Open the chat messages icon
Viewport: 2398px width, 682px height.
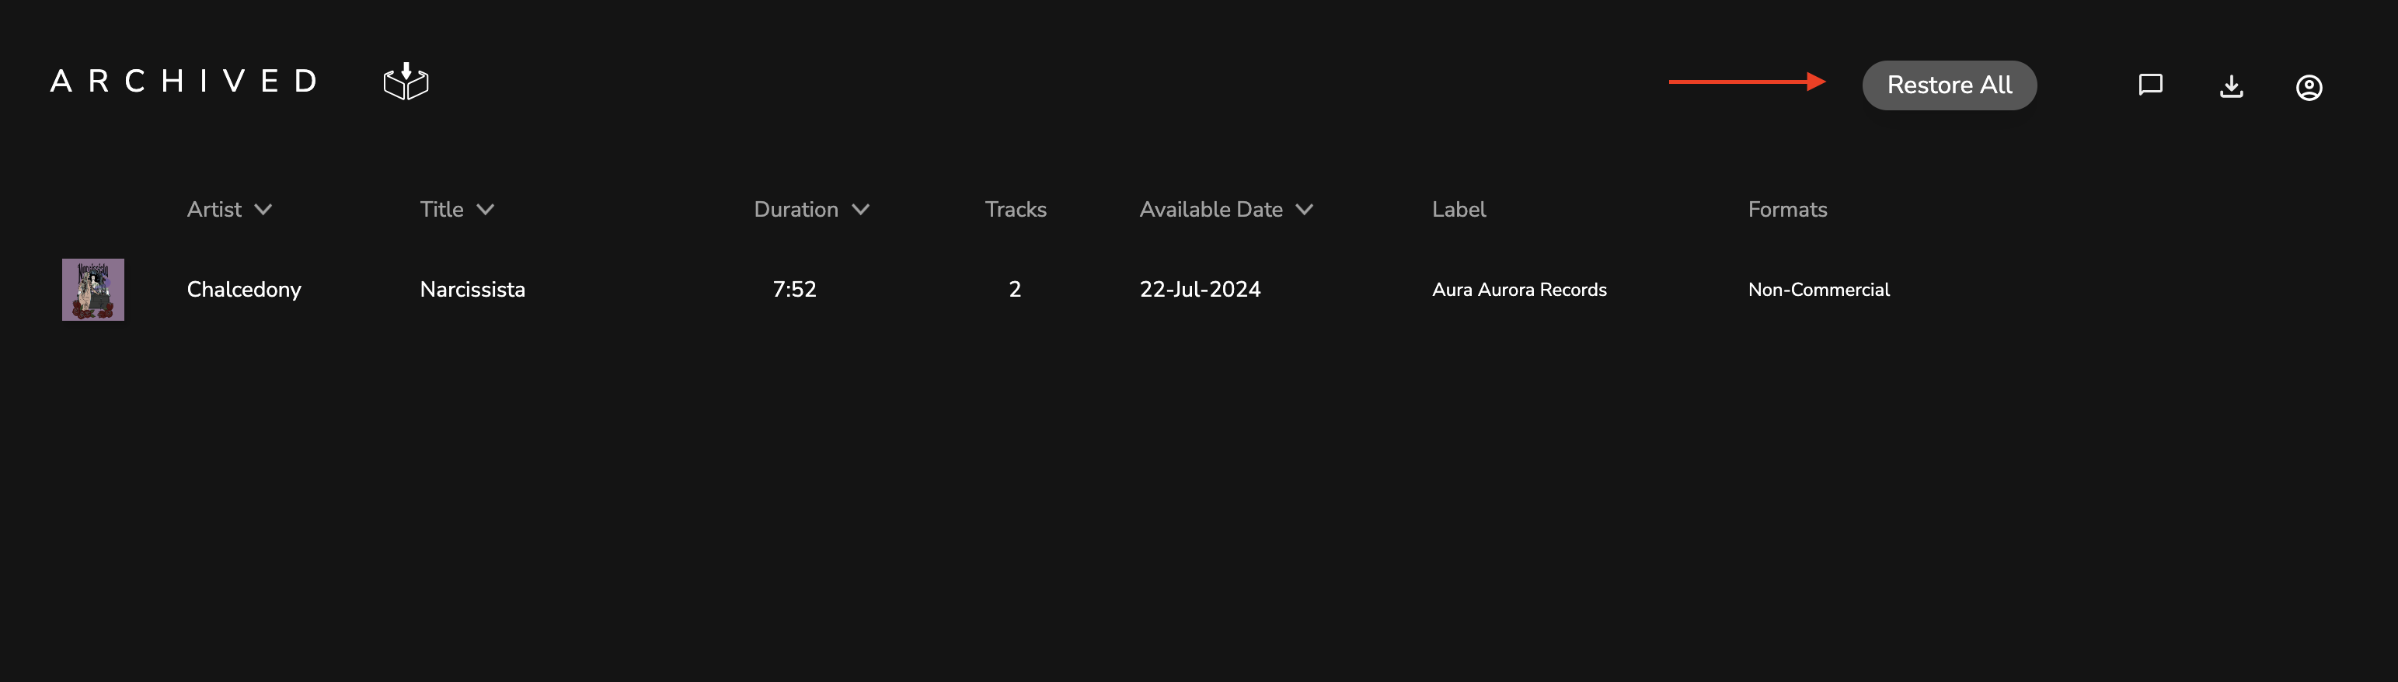click(2150, 85)
